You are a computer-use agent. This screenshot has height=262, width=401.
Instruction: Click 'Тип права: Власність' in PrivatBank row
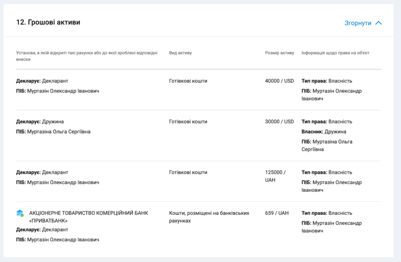coord(327,213)
